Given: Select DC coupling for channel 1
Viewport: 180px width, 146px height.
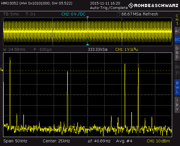Looking at the screenshot, I should point(177,40).
